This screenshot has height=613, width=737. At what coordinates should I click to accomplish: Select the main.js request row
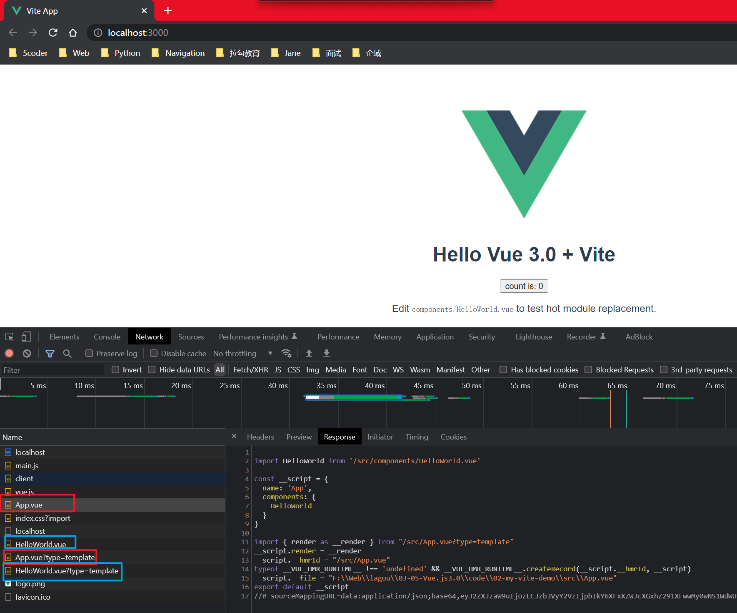(x=112, y=465)
